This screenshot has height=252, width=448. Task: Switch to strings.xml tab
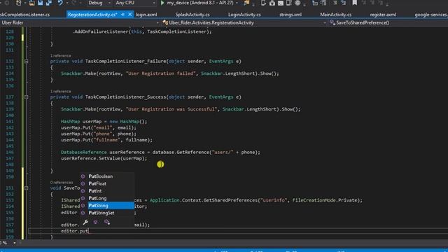point(290,14)
